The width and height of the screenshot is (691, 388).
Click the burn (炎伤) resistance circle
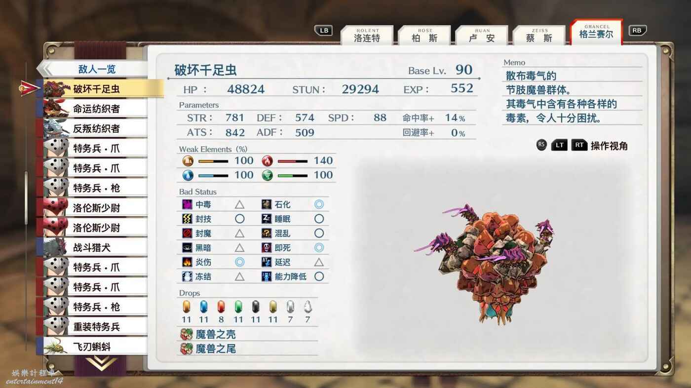coord(239,262)
